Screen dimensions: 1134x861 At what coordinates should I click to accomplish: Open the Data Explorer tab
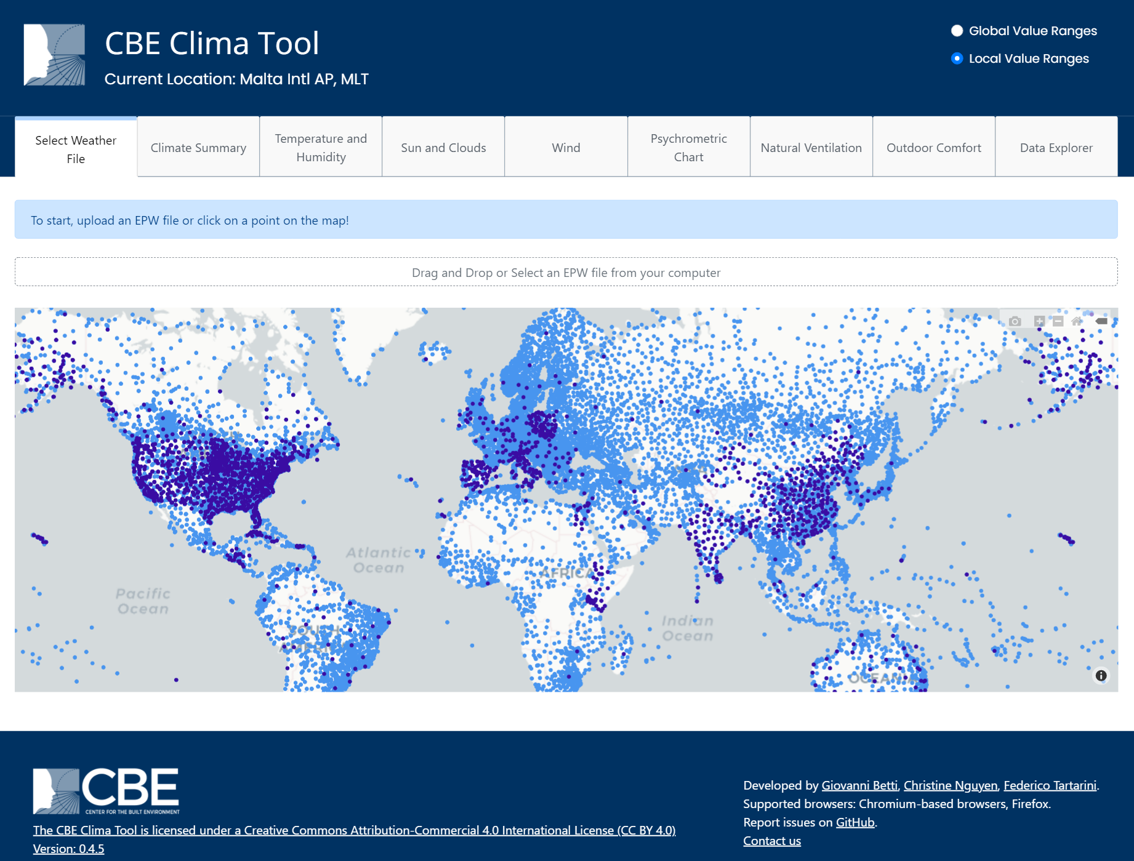click(x=1056, y=148)
